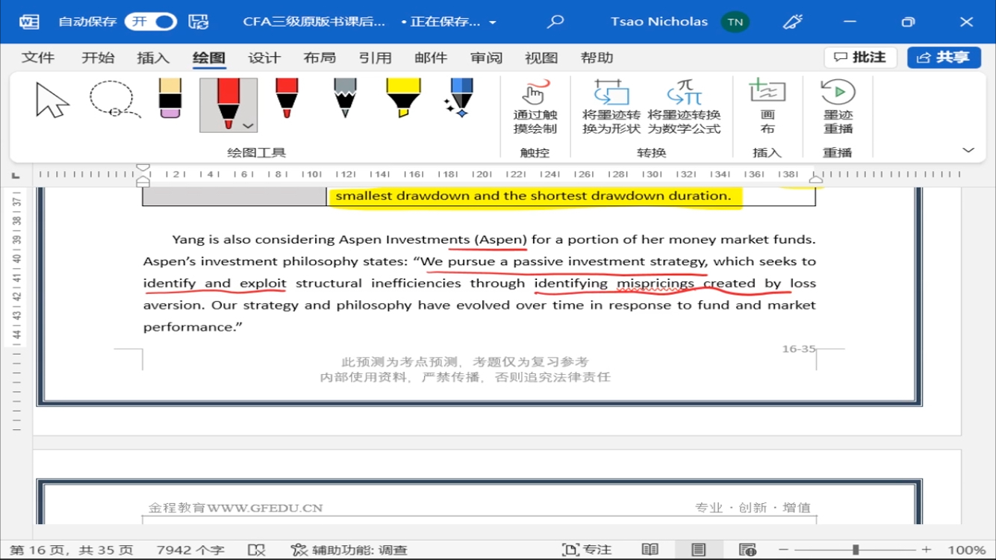Switch to the 插入 ribbon tab

click(153, 57)
